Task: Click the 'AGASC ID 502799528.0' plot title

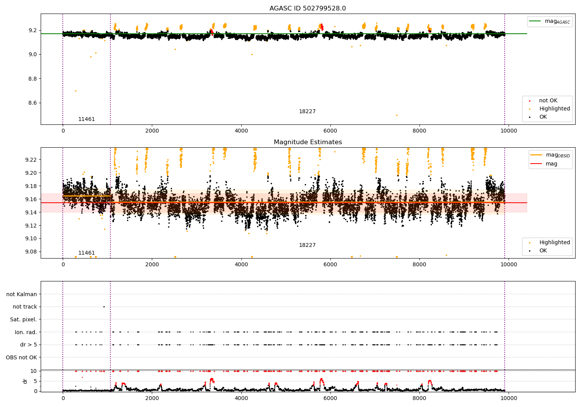Action: (308, 9)
